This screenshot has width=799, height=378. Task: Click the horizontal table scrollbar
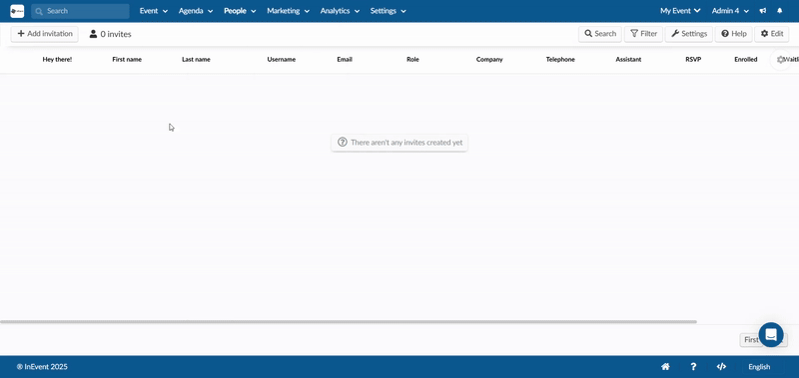[x=348, y=321]
